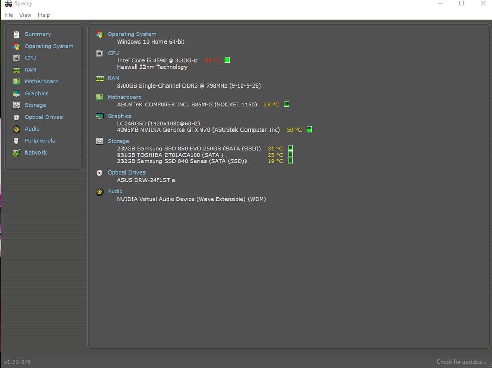Click the RAM module icon in sidebar
The image size is (492, 368).
16,70
